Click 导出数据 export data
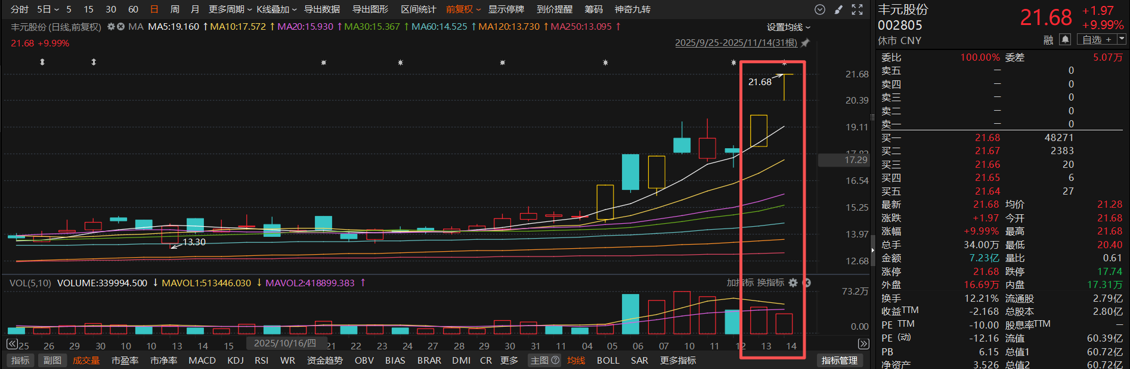 322,10
